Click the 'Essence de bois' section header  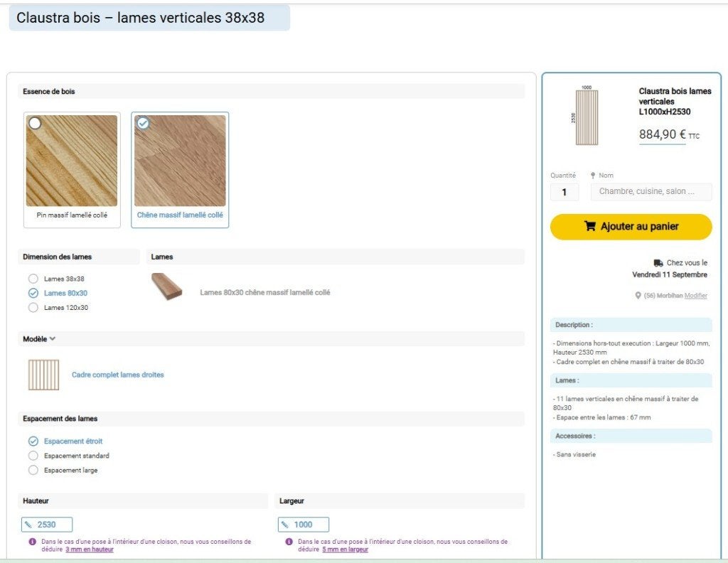click(271, 92)
